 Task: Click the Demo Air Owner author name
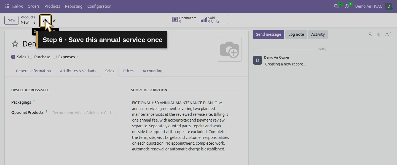click(x=277, y=57)
